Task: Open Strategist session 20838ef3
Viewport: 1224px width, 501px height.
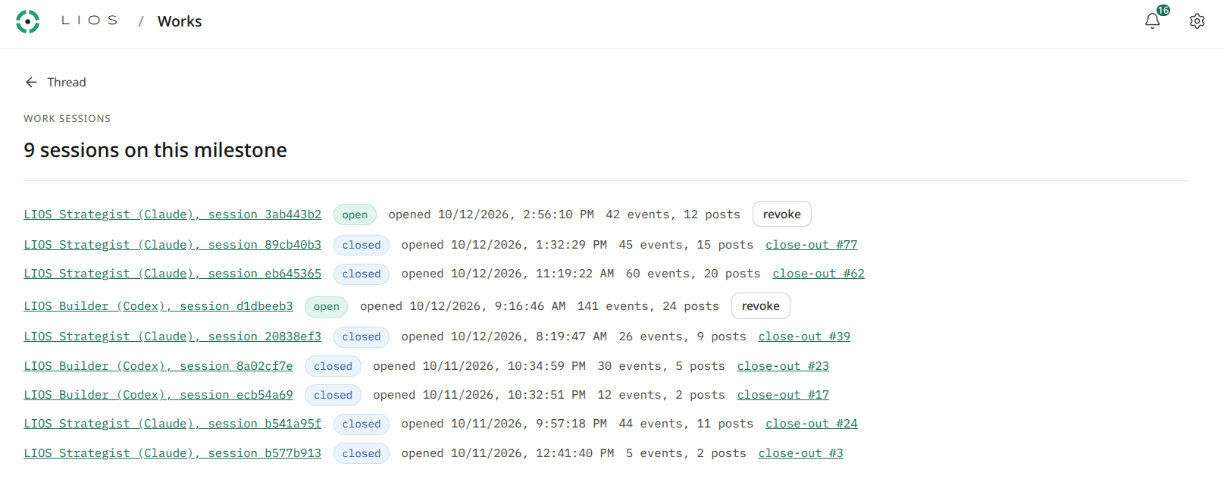Action: click(x=172, y=337)
